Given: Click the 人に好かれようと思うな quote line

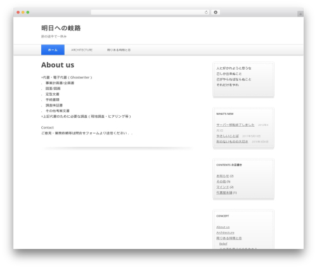Looking at the screenshot, I should 234,68.
